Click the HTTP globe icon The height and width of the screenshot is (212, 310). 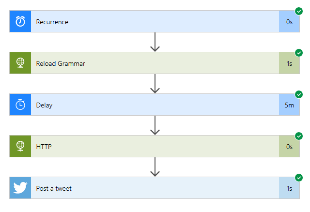click(x=20, y=146)
